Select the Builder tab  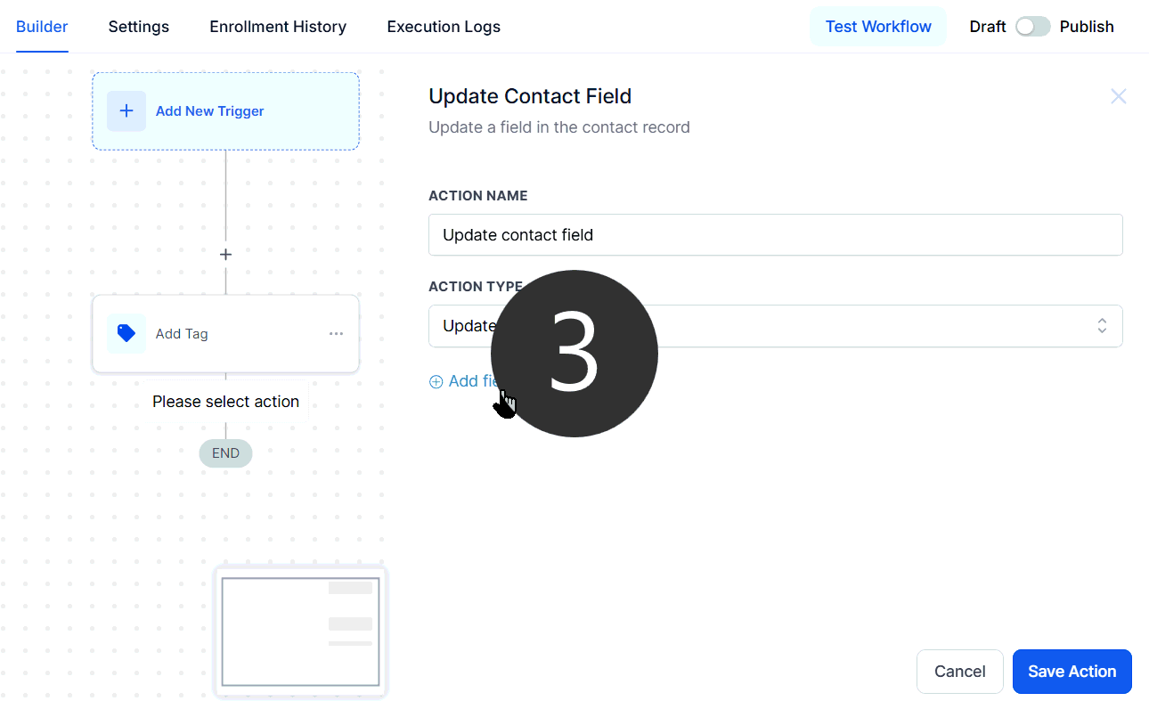tap(42, 27)
